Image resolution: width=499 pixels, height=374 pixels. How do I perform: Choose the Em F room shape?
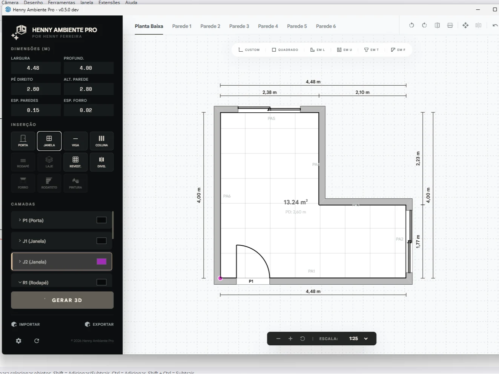398,50
